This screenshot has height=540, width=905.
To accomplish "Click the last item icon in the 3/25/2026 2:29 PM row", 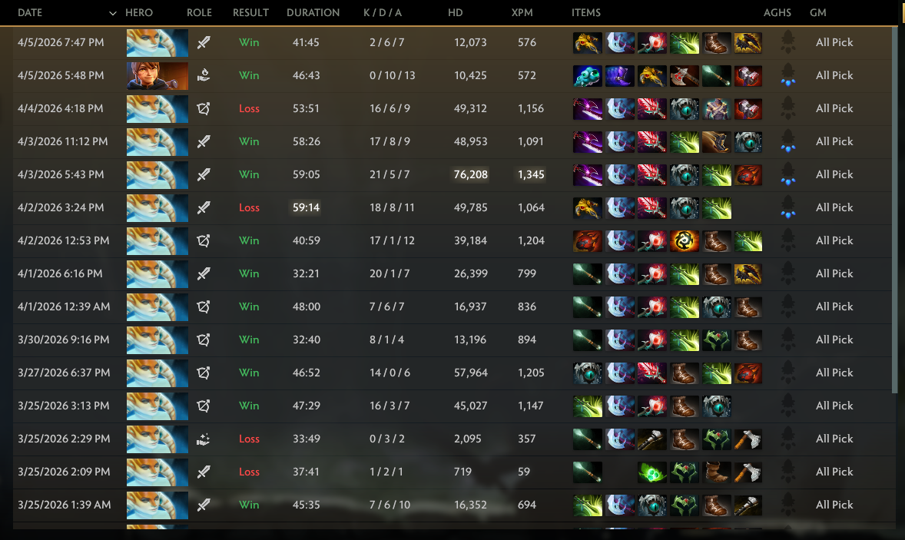I will click(x=748, y=439).
